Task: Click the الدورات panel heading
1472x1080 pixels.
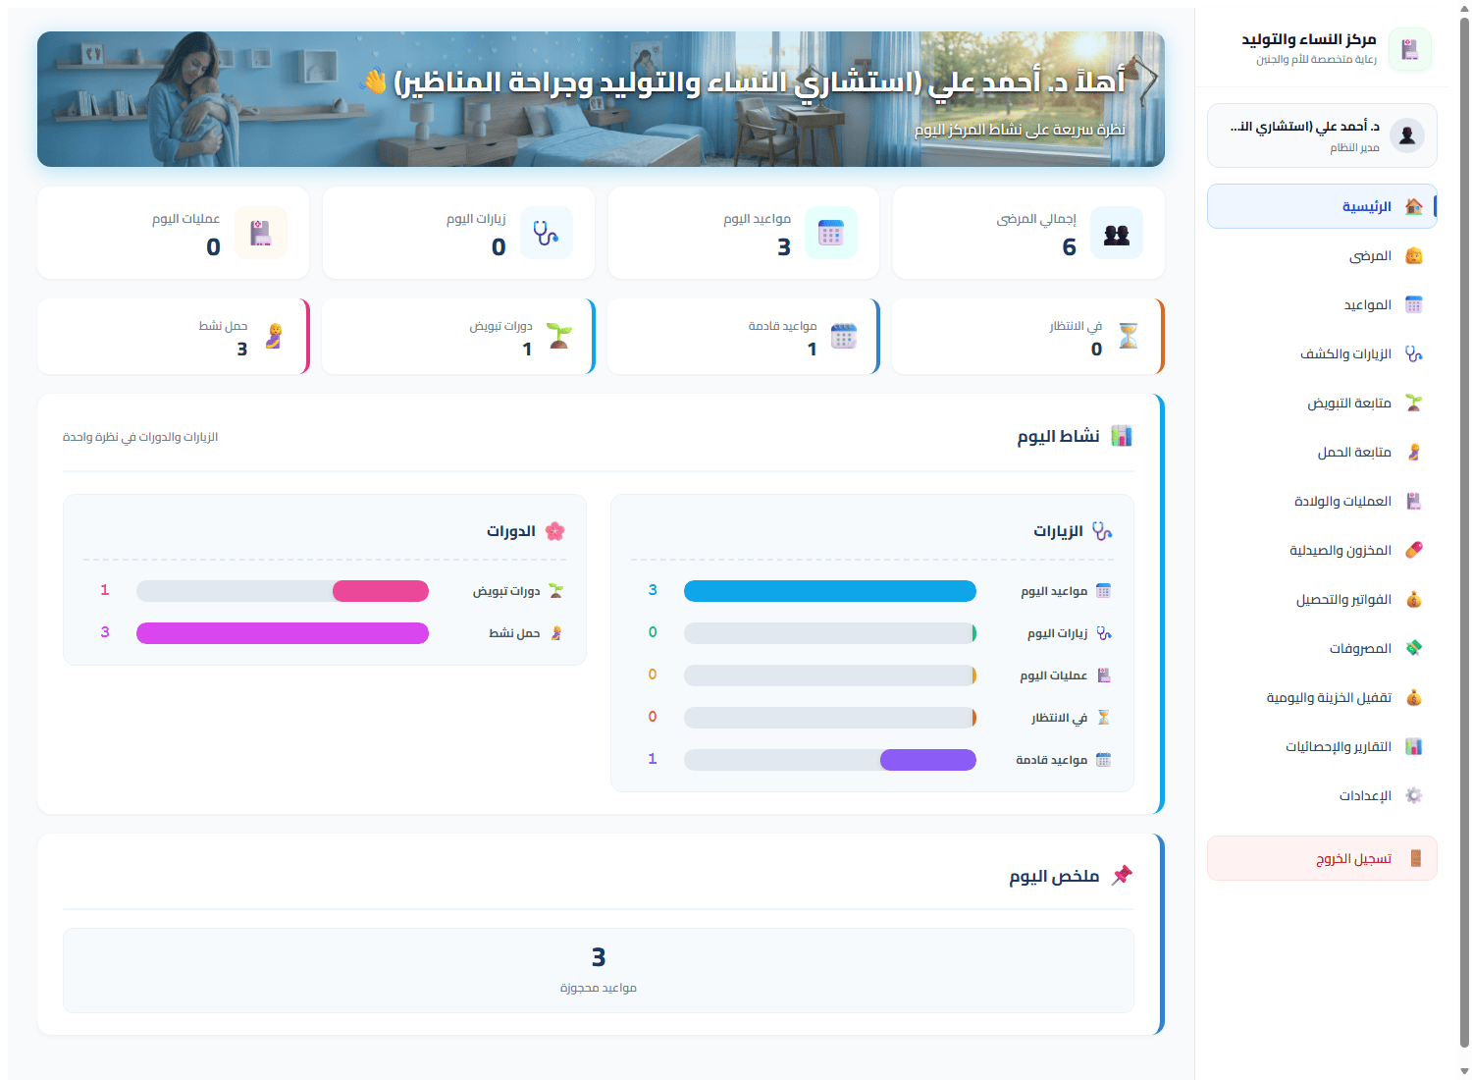Action: [x=511, y=531]
